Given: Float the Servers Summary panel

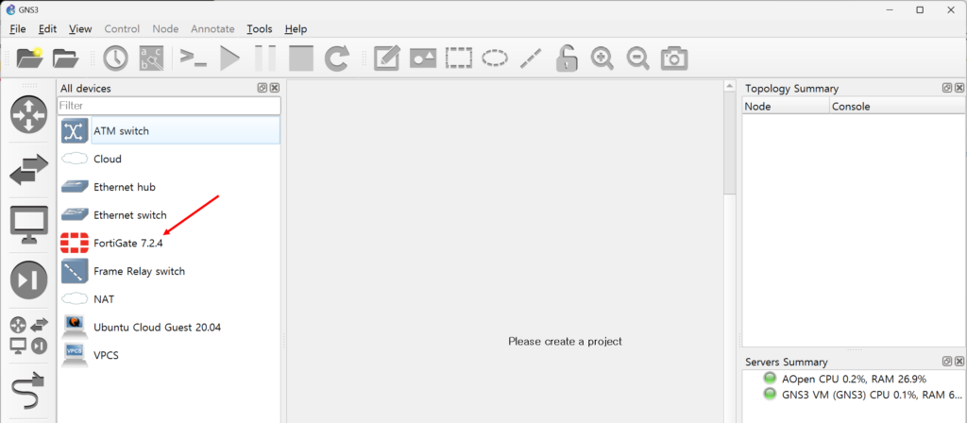Looking at the screenshot, I should point(947,362).
